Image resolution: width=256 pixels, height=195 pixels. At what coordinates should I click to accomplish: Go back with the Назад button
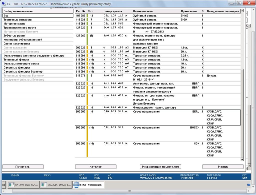(x=223, y=167)
